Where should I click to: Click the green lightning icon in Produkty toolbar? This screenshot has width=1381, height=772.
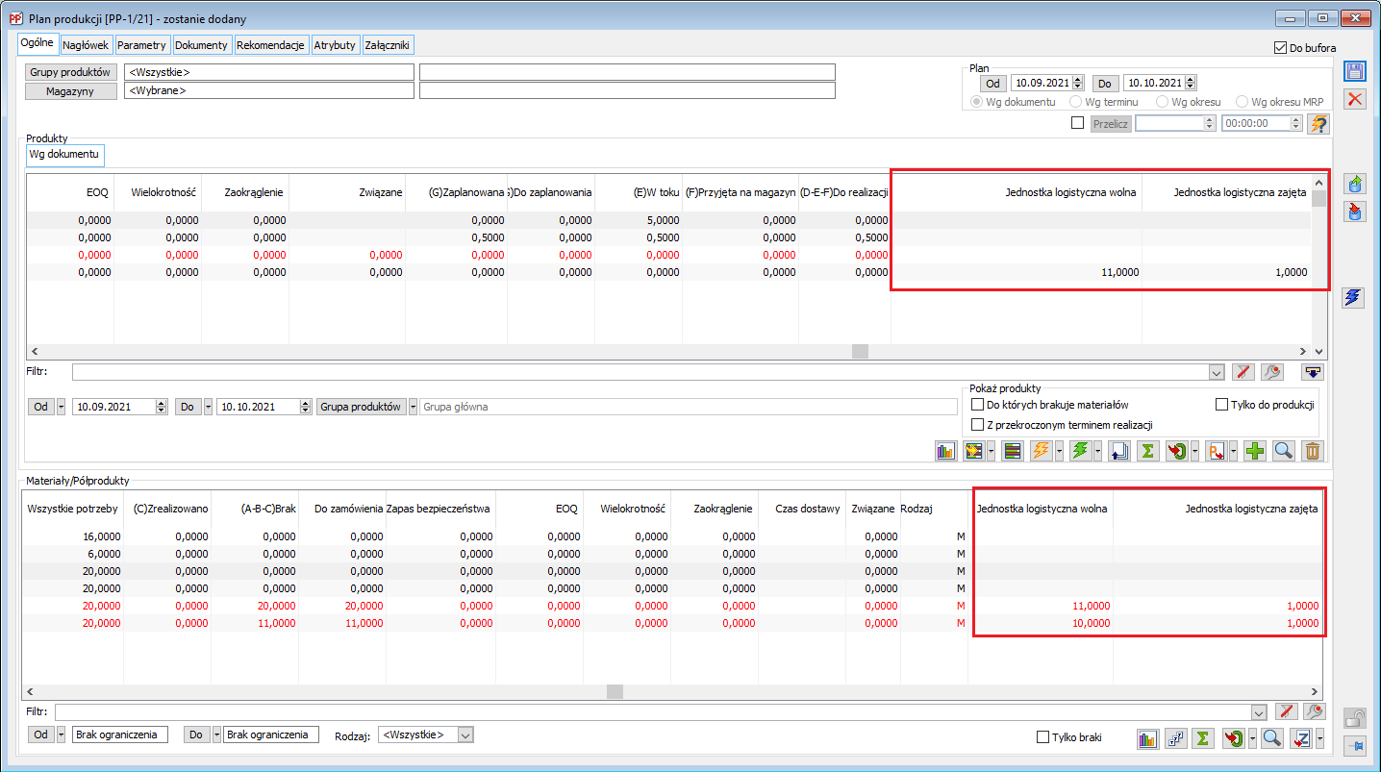[1080, 450]
